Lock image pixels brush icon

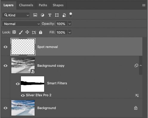pos(21,32)
